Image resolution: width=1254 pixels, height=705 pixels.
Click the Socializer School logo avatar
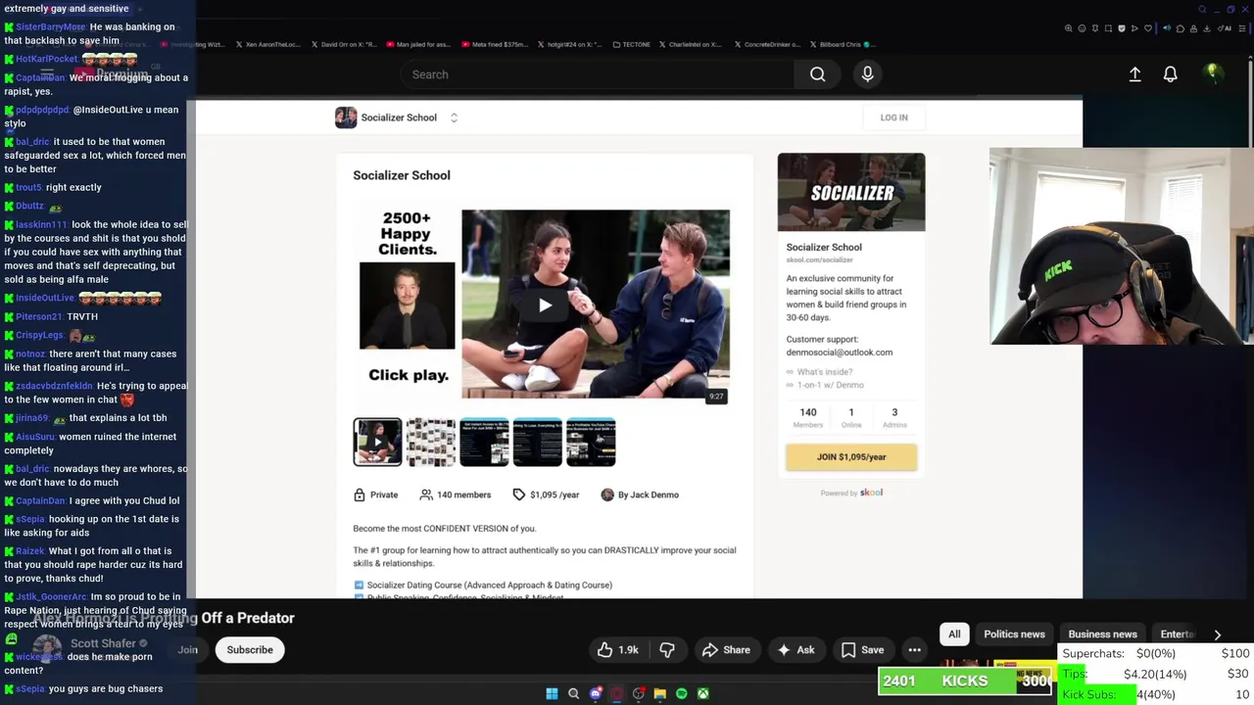pyautogui.click(x=345, y=117)
